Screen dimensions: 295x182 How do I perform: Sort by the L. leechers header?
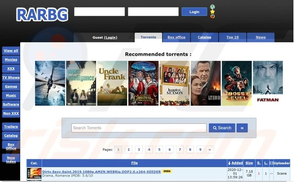pos(266,163)
